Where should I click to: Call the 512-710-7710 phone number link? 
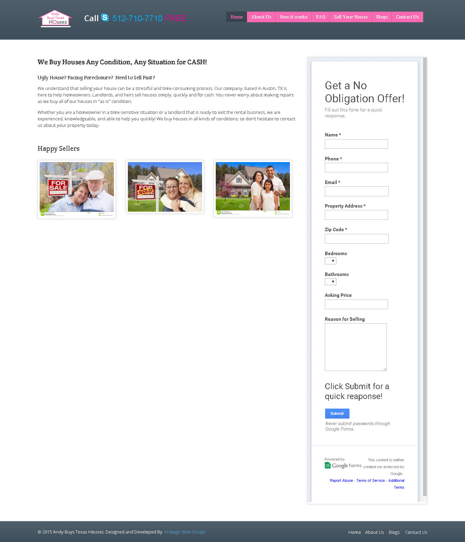137,18
